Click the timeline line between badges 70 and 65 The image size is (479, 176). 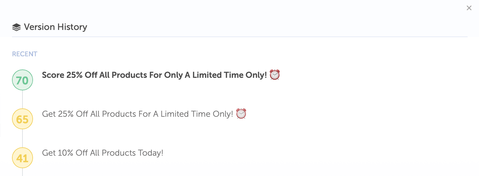coord(22,99)
